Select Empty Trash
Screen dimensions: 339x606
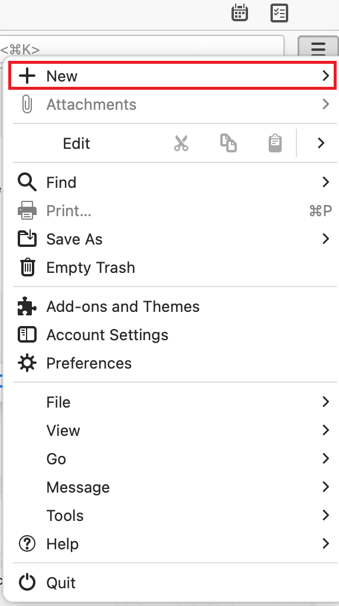pyautogui.click(x=172, y=268)
